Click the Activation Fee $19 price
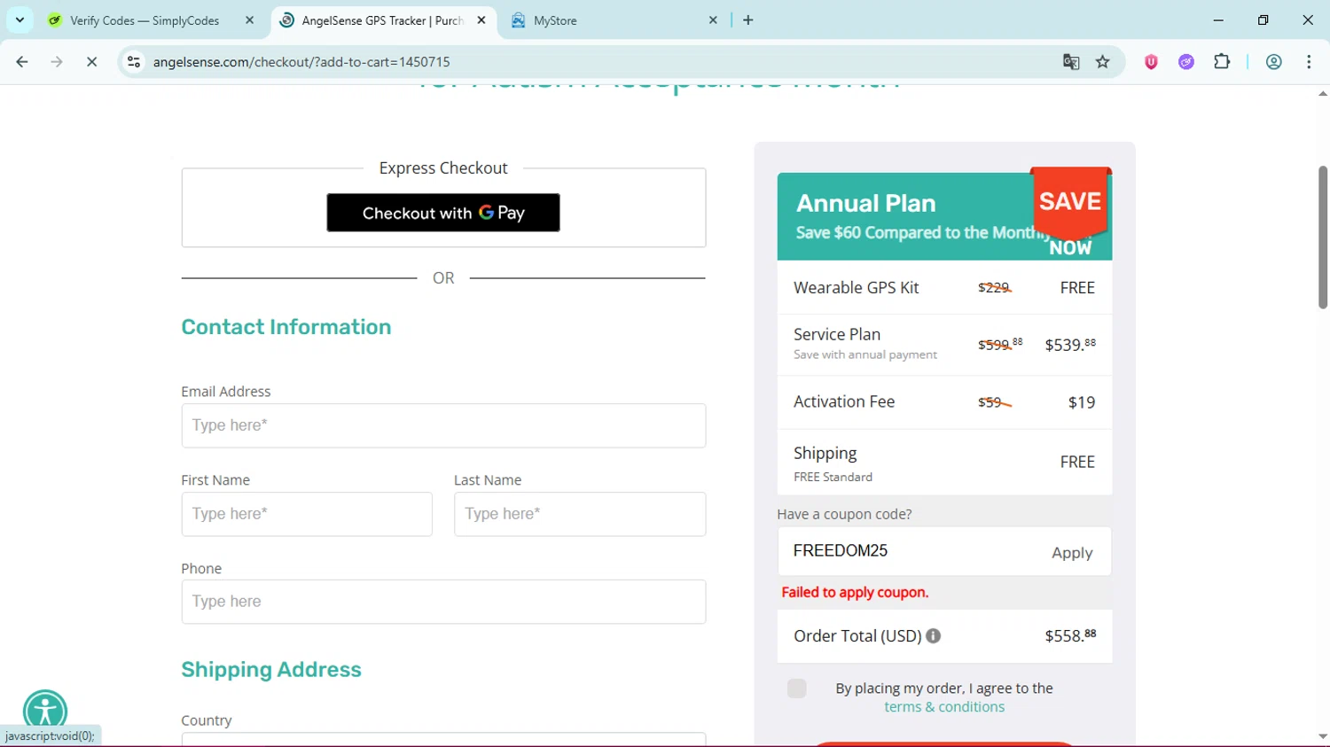1330x747 pixels. tap(1082, 402)
